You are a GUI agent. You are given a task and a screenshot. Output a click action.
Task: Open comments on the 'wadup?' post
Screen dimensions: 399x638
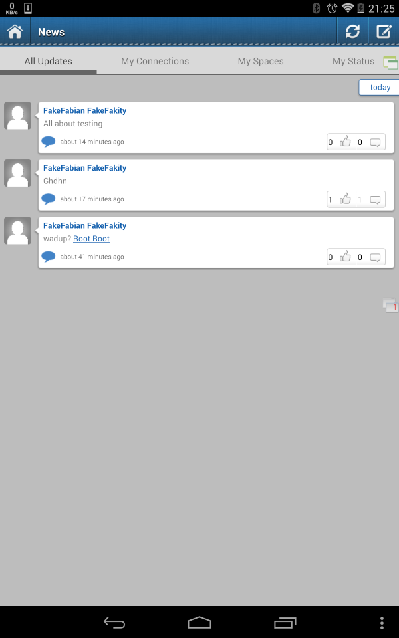tap(370, 257)
